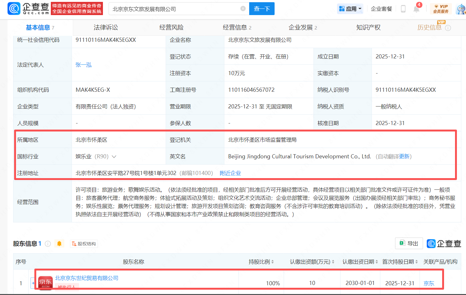Expand the 应用 dropdown menu
Viewport: 466px width, 295px height.
[x=350, y=9]
